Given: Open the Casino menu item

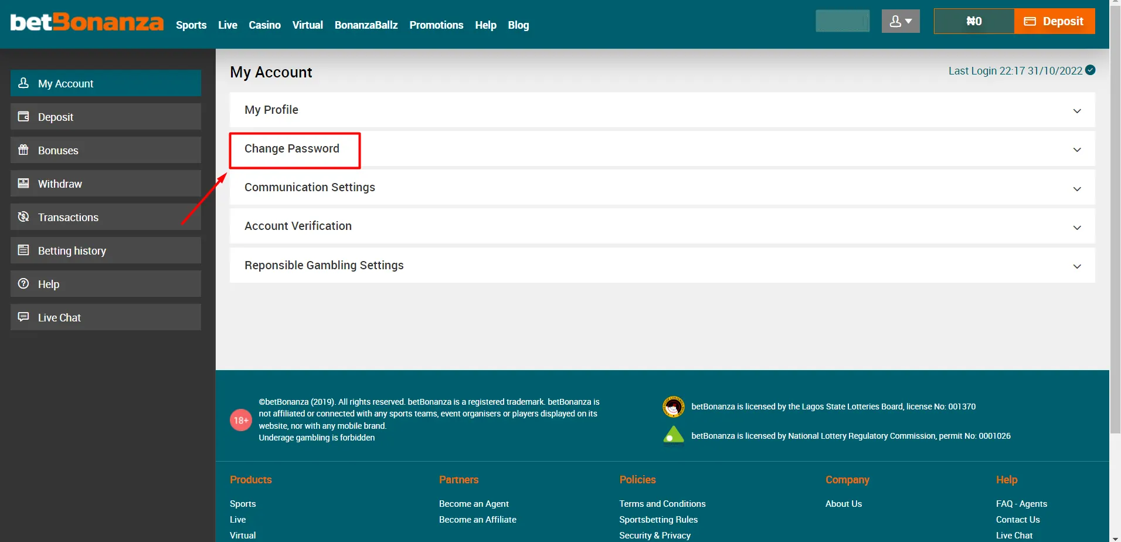Looking at the screenshot, I should [x=264, y=25].
